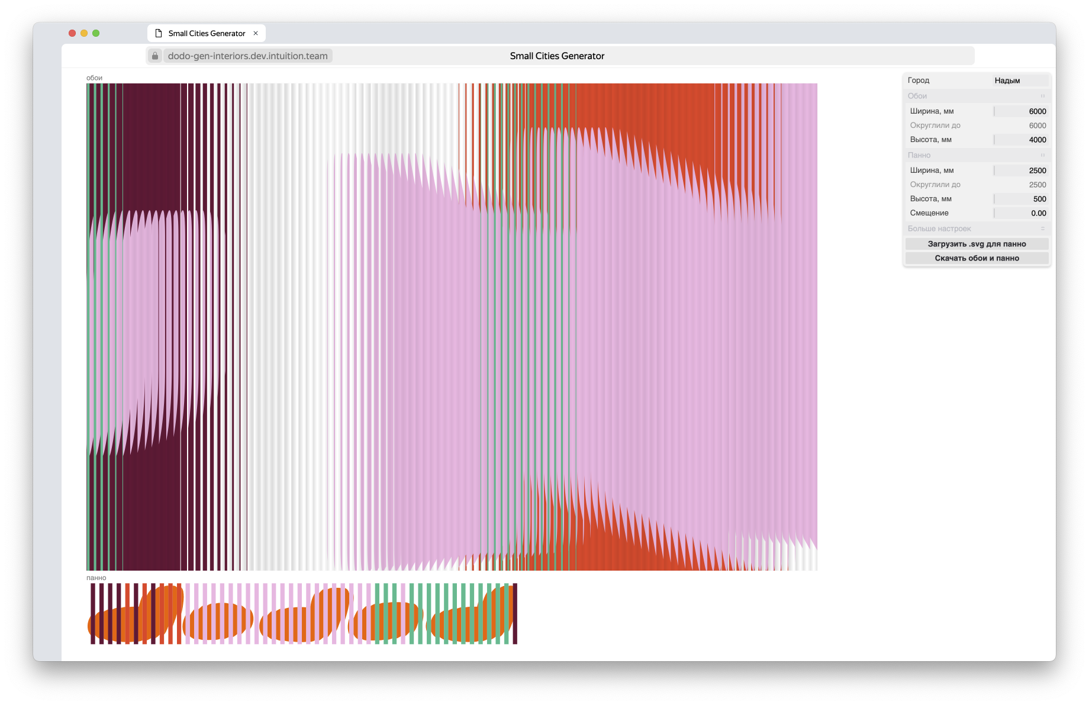Viewport: 1089px width, 705px height.
Task: Click the lock icon in address bar
Action: pos(155,56)
